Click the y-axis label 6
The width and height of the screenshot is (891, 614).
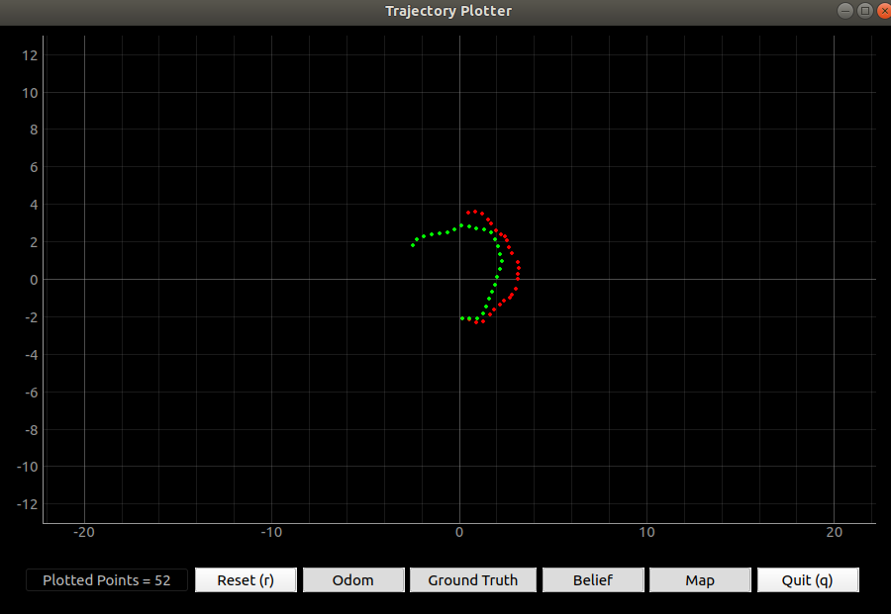pos(34,167)
